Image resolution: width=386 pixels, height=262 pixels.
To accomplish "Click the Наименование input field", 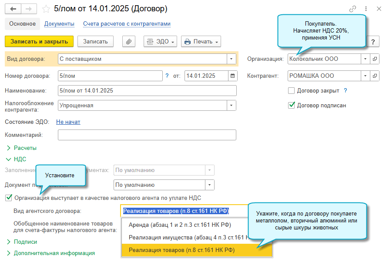I will point(147,91).
